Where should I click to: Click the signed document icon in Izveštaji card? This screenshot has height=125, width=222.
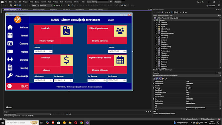pyautogui.click(x=67, y=31)
